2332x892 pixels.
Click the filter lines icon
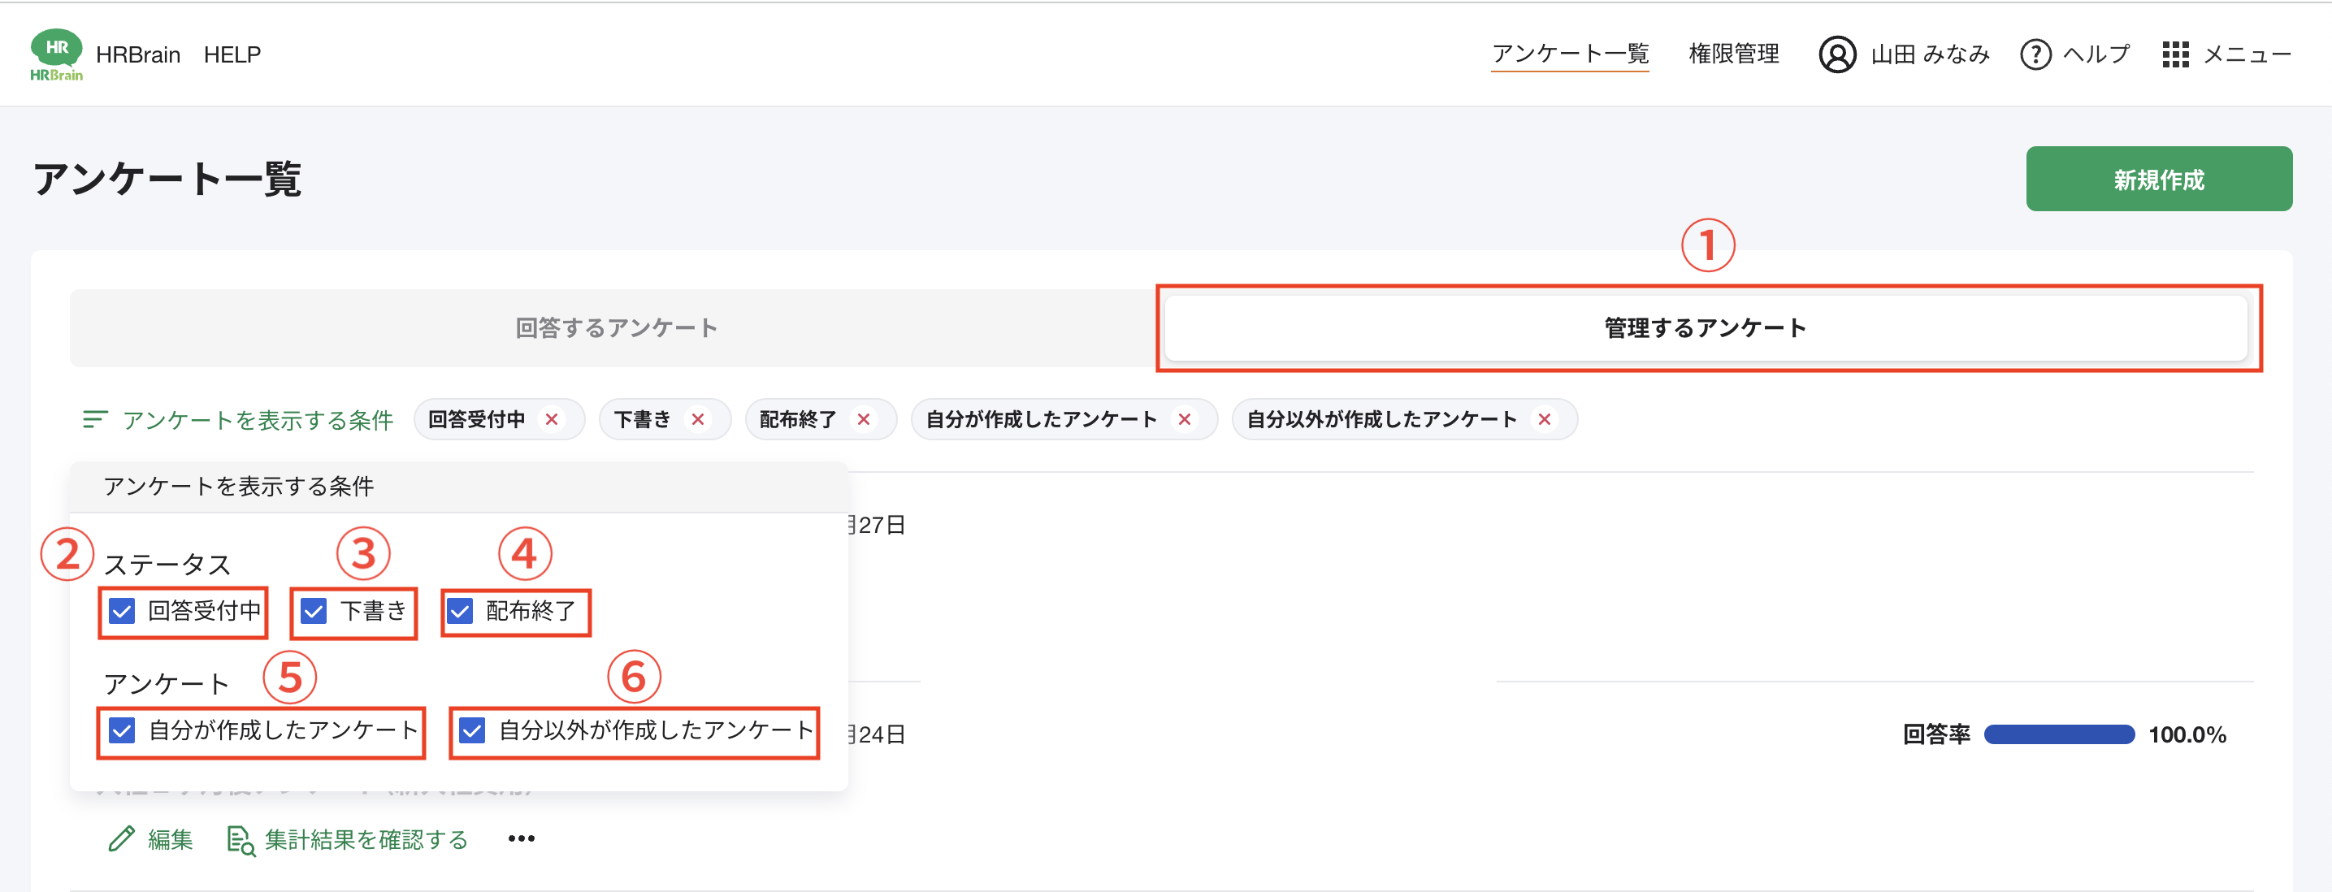[x=95, y=419]
